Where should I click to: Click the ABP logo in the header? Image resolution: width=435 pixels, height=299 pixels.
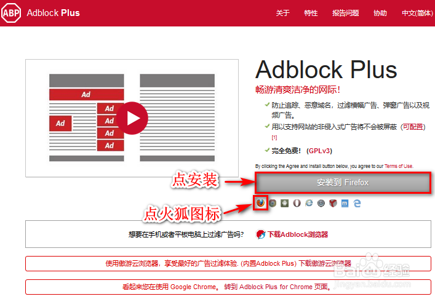point(11,13)
